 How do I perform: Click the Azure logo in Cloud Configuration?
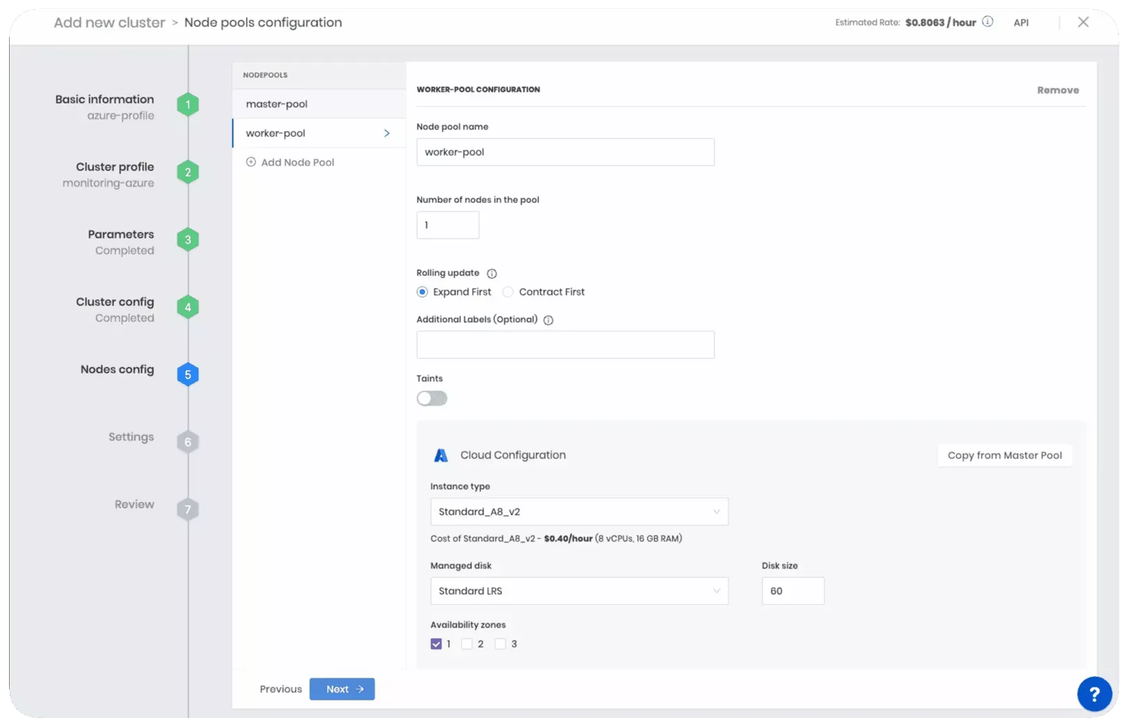441,455
